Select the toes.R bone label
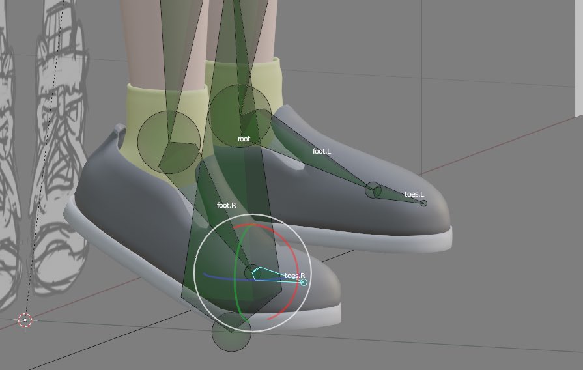 pyautogui.click(x=295, y=276)
